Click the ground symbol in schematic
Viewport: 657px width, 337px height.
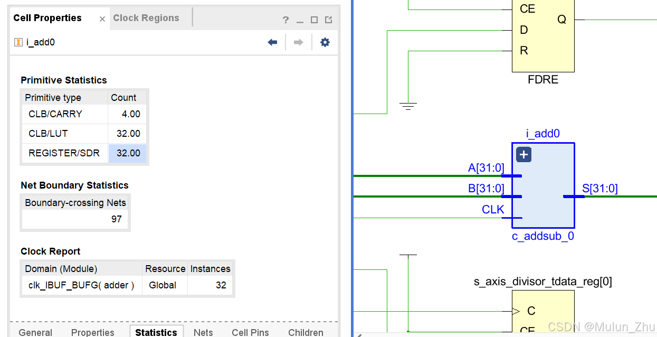coord(408,106)
